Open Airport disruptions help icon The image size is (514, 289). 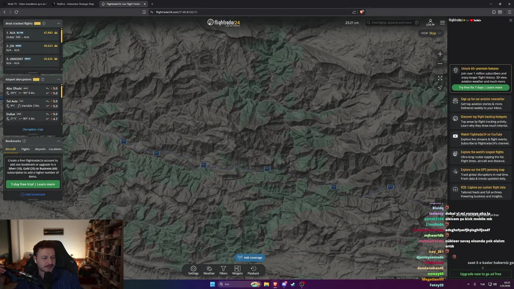click(x=43, y=79)
